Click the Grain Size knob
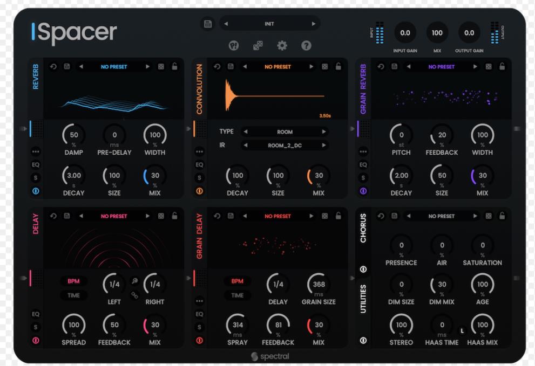535x366 pixels. coord(319,284)
